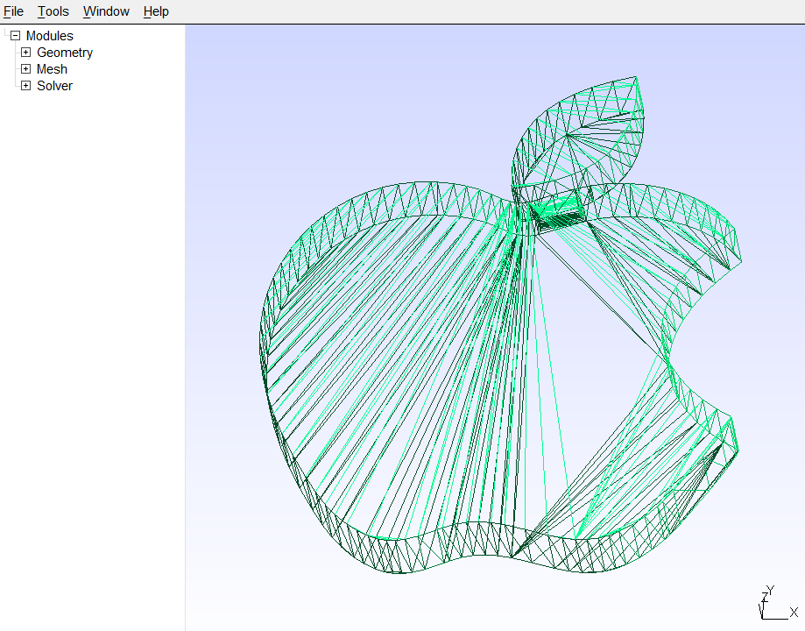The image size is (805, 631).
Task: Select the Geometry tree item
Action: point(65,53)
